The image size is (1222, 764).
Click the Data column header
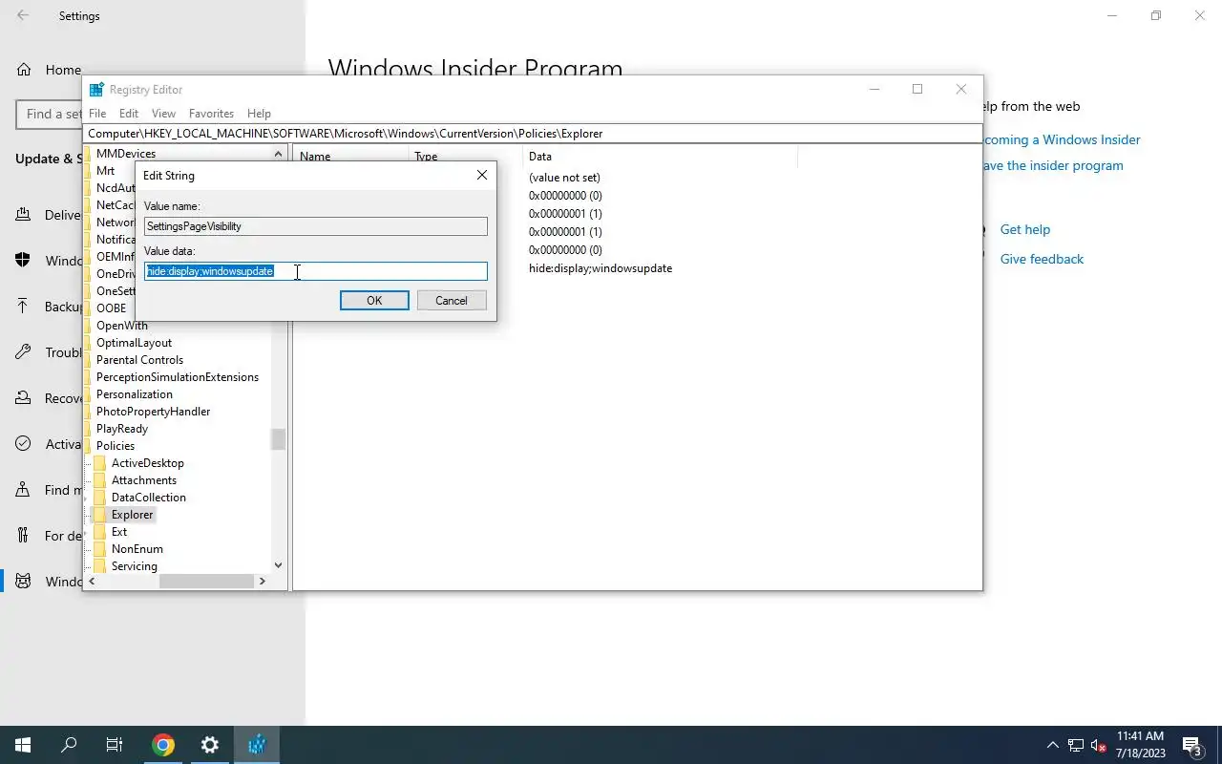[540, 157]
